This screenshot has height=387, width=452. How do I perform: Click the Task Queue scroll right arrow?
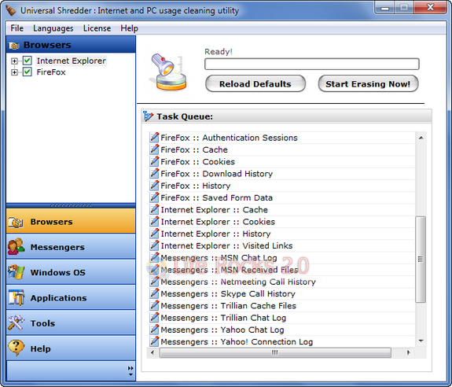click(408, 352)
